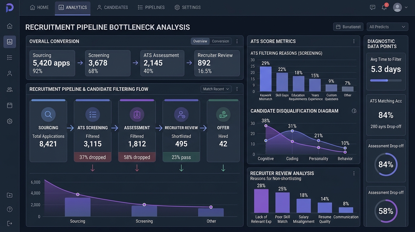Click the 37% dropped badge
This screenshot has width=415, height=232.
[x=93, y=157]
